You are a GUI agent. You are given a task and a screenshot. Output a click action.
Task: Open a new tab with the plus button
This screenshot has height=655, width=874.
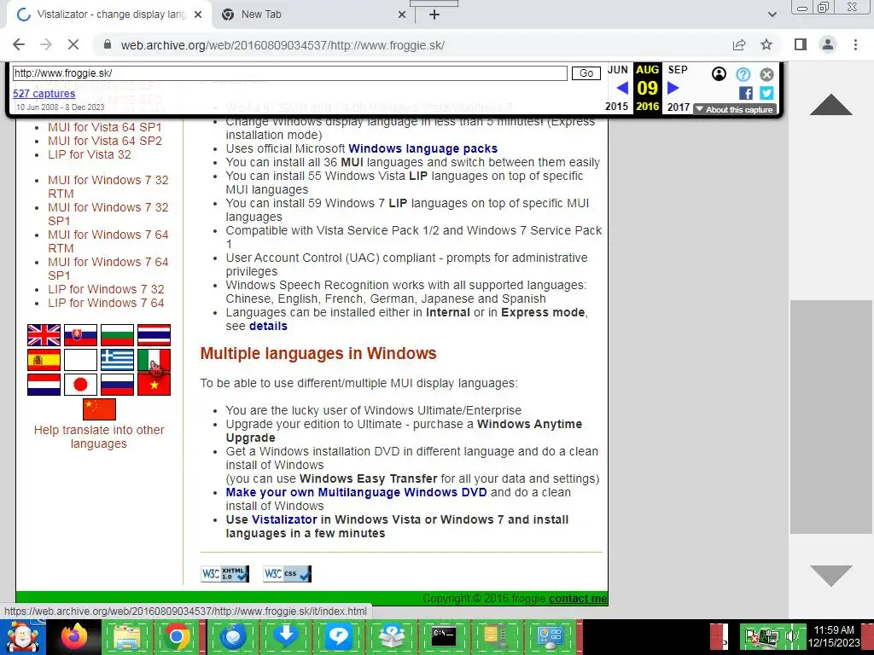434,15
